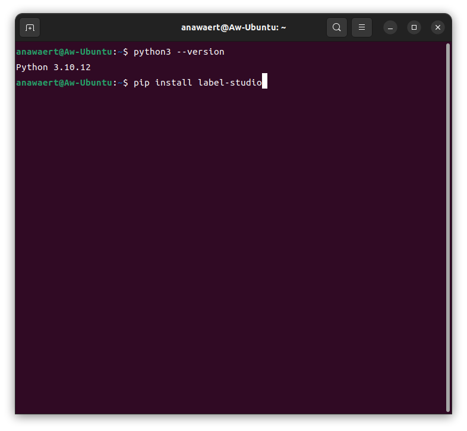Image resolution: width=467 pixels, height=431 pixels.
Task: Click the label-studio package name
Action: point(229,83)
